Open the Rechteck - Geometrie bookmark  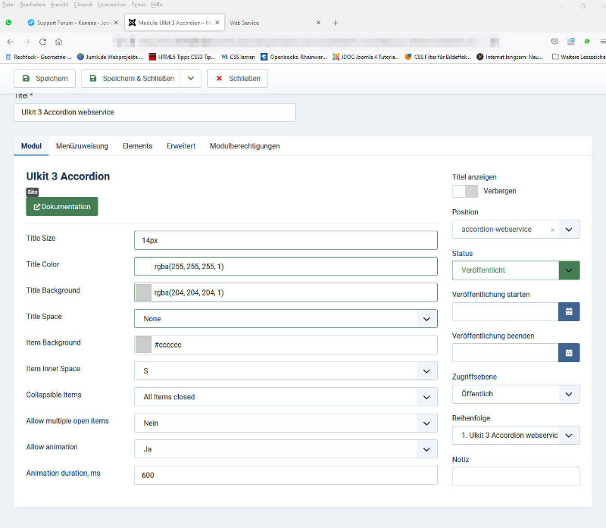[39, 57]
